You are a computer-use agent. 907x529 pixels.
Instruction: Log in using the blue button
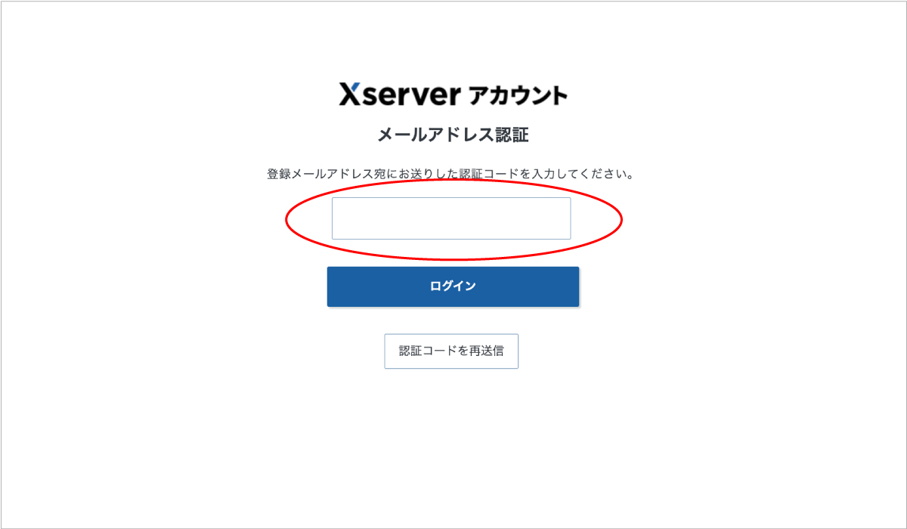point(453,286)
